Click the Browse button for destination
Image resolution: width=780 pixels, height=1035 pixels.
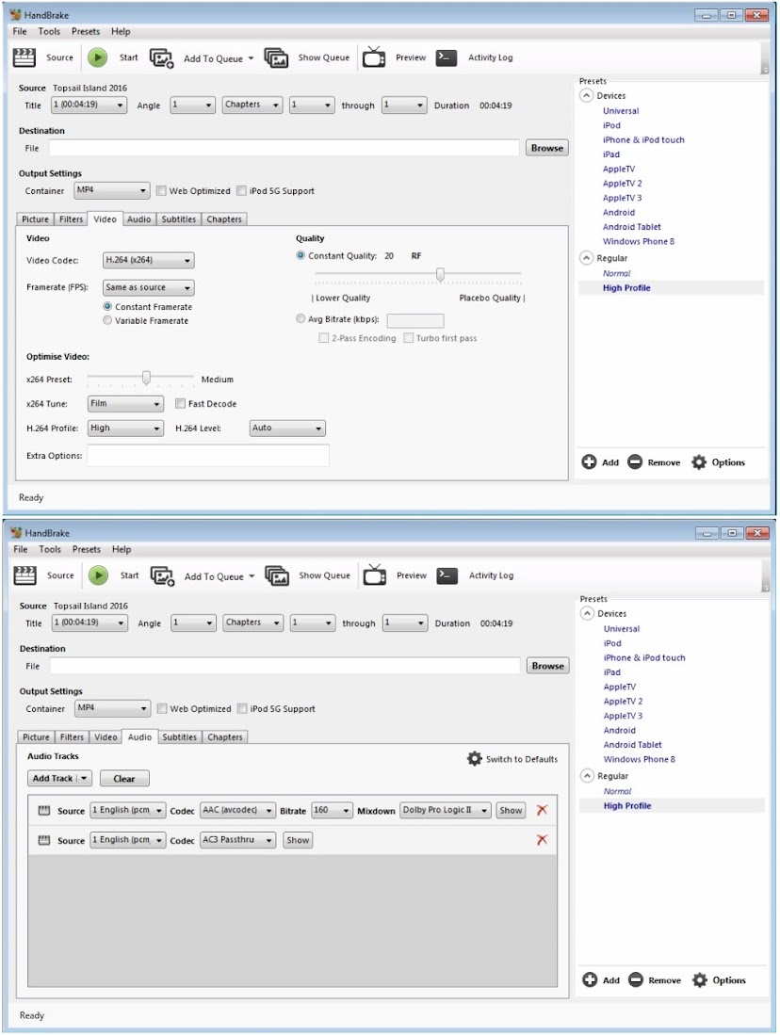[546, 148]
